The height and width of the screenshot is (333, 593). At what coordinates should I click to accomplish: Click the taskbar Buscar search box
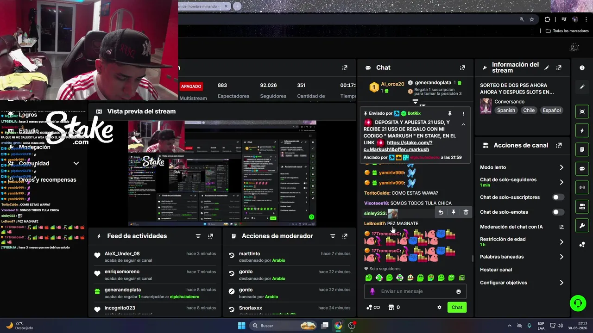click(283, 326)
